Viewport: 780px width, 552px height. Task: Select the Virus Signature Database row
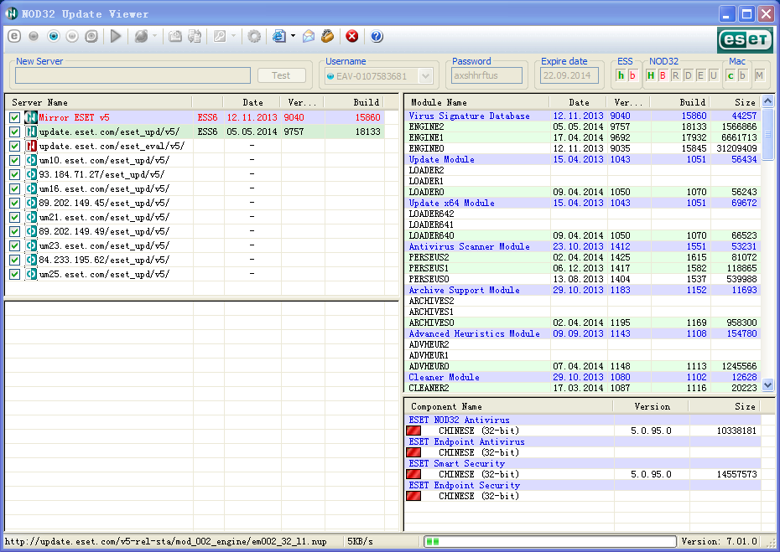583,116
